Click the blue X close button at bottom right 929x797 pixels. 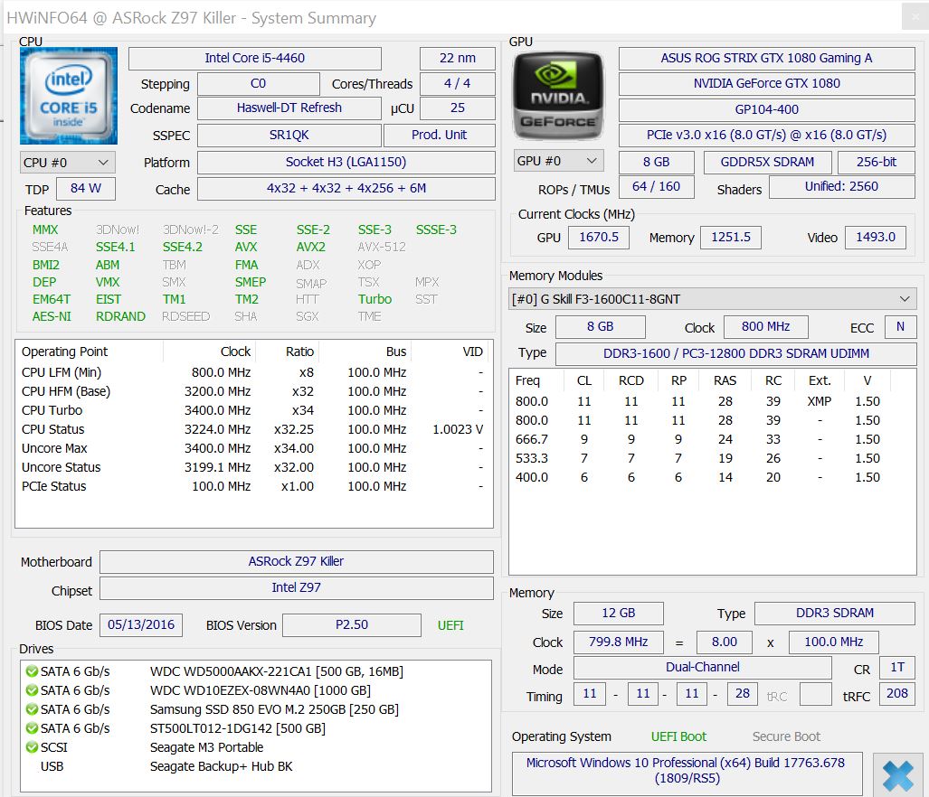click(x=897, y=775)
